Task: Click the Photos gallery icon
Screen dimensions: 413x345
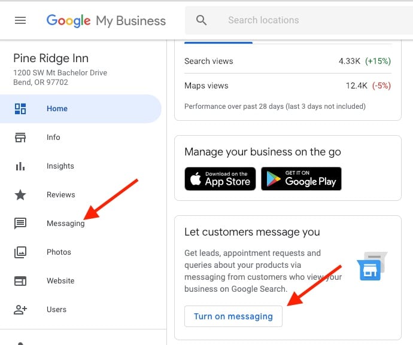Action: (x=20, y=252)
